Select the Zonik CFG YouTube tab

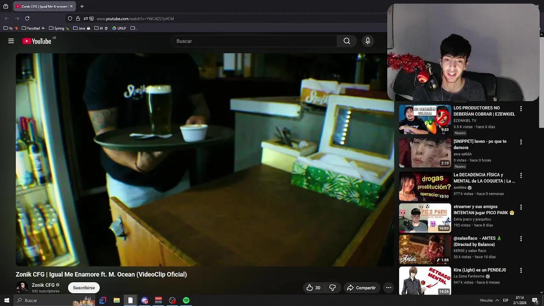pos(44,6)
